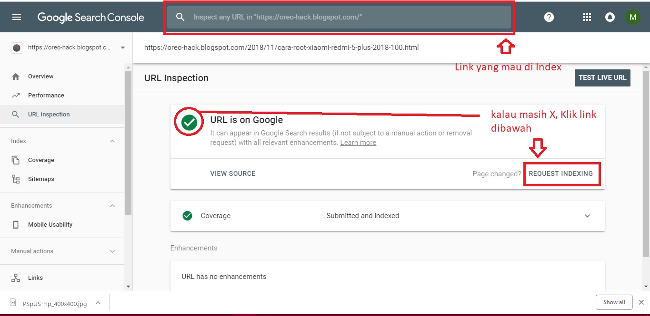Open the account avatar labeled M
Viewport: 650px width, 316px height.
coord(632,17)
